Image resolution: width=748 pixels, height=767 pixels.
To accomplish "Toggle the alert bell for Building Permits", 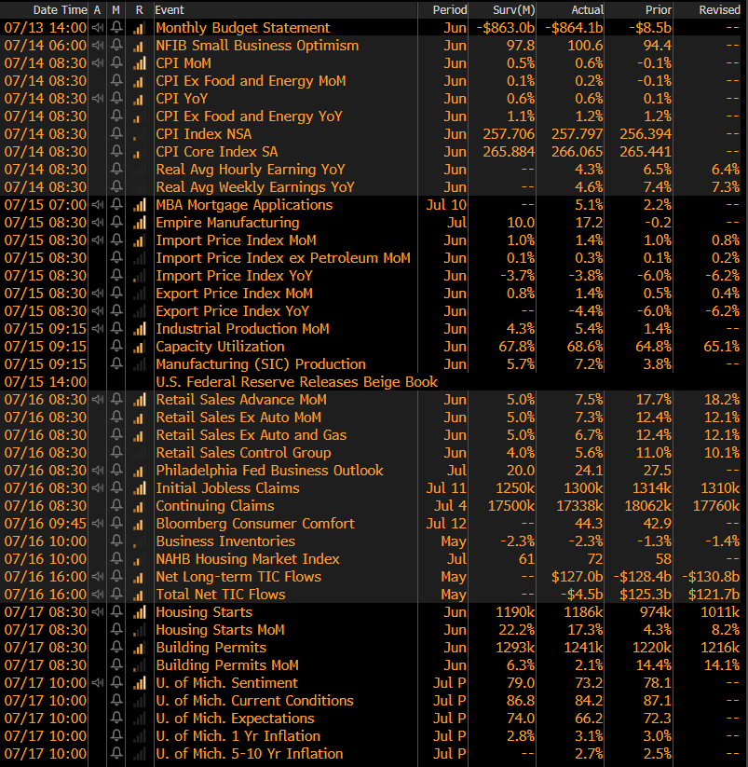I will tap(116, 648).
